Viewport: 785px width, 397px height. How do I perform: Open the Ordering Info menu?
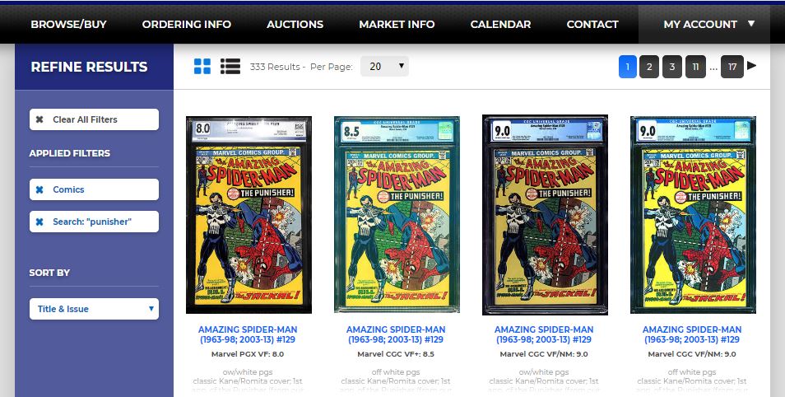(186, 24)
